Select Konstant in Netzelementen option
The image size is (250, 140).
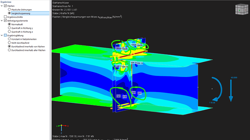pos(9,39)
